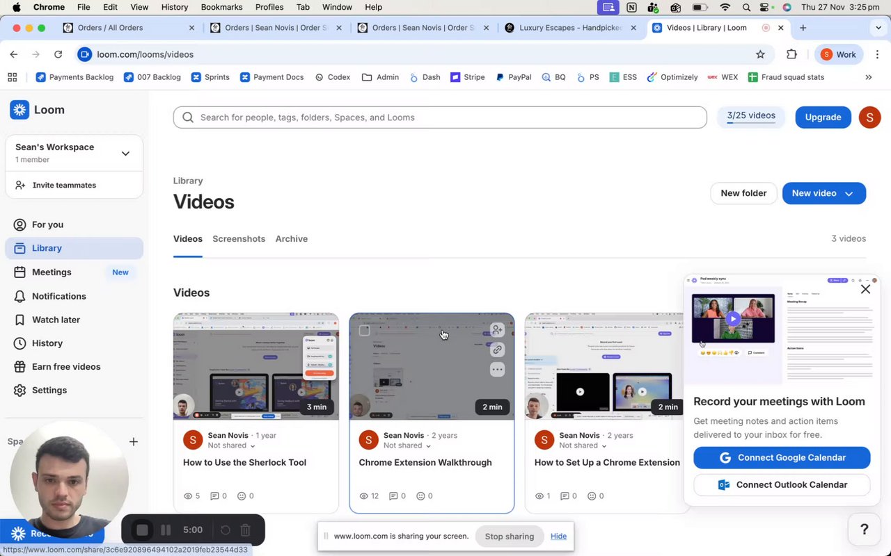The height and width of the screenshot is (556, 891).
Task: Click the Loom search field
Action: (440, 117)
